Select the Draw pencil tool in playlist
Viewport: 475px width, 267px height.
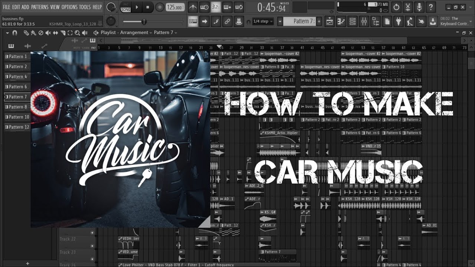[x=26, y=33]
